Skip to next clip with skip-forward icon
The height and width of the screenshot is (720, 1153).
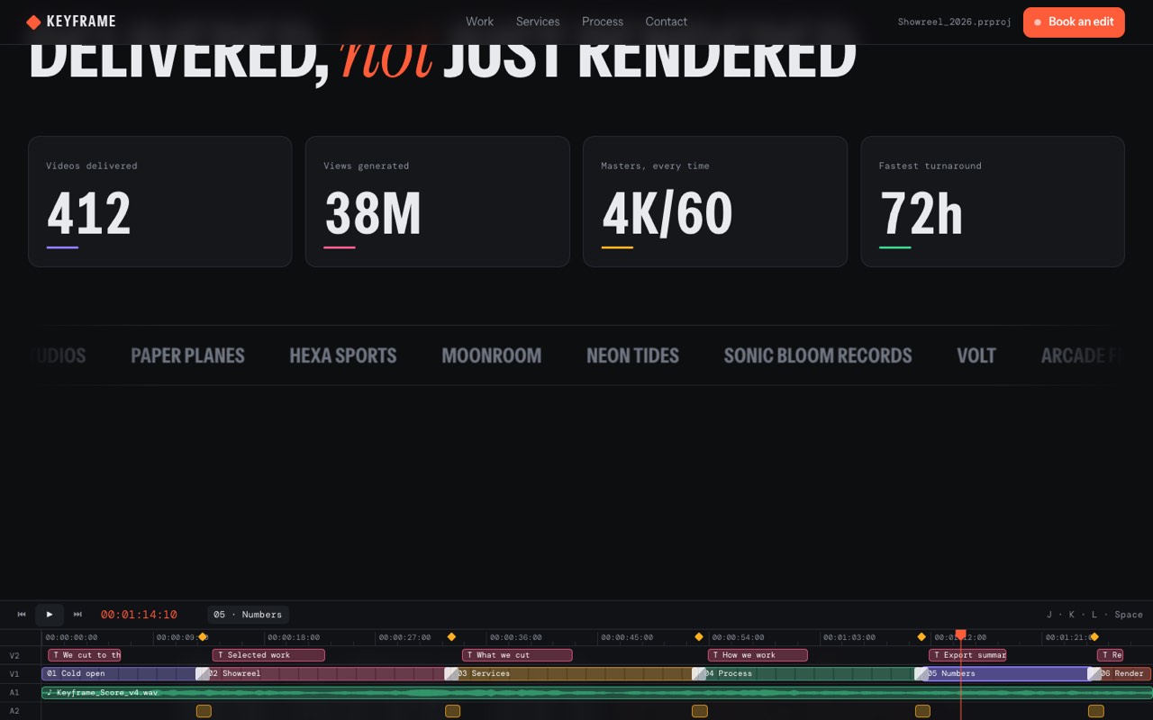click(x=77, y=615)
